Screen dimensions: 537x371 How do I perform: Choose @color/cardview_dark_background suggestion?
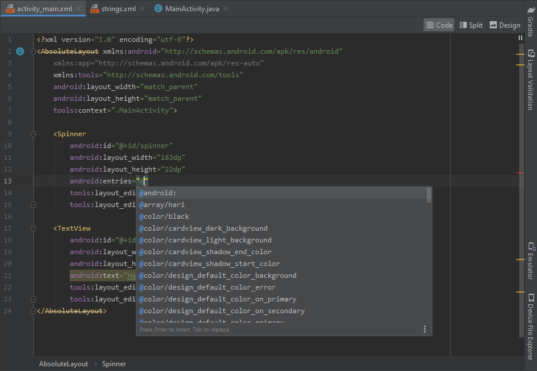(x=282, y=228)
